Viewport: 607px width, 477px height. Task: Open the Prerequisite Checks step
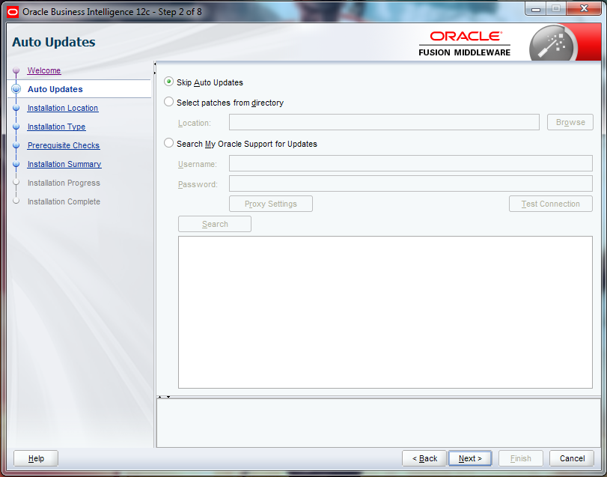(64, 145)
